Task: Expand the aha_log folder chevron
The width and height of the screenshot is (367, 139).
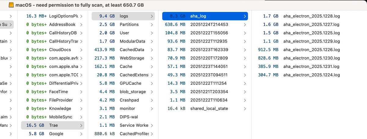Action: (x=244, y=16)
